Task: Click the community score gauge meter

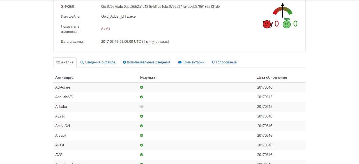Action: (x=282, y=11)
